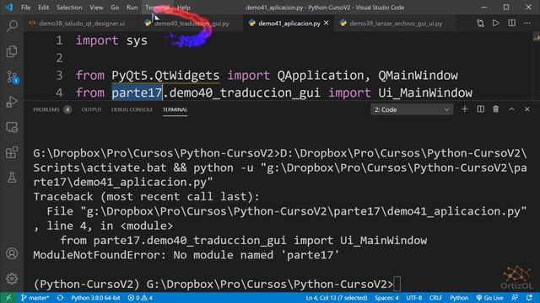The image size is (540, 303).
Task: Start Go Live server
Action: (x=489, y=297)
